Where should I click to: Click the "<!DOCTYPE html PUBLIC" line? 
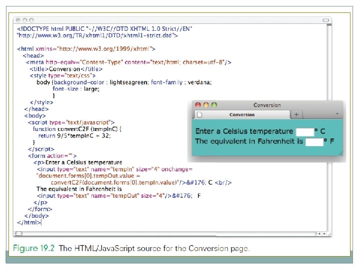click(104, 29)
